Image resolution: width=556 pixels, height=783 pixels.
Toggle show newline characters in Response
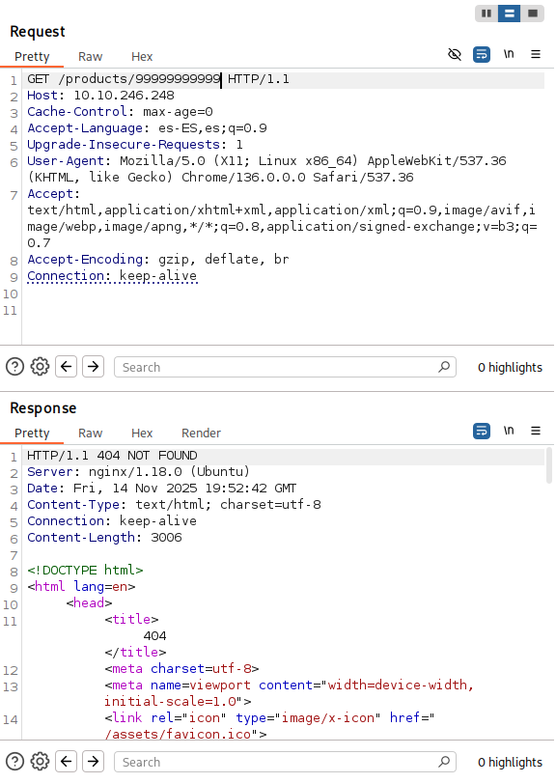point(509,431)
